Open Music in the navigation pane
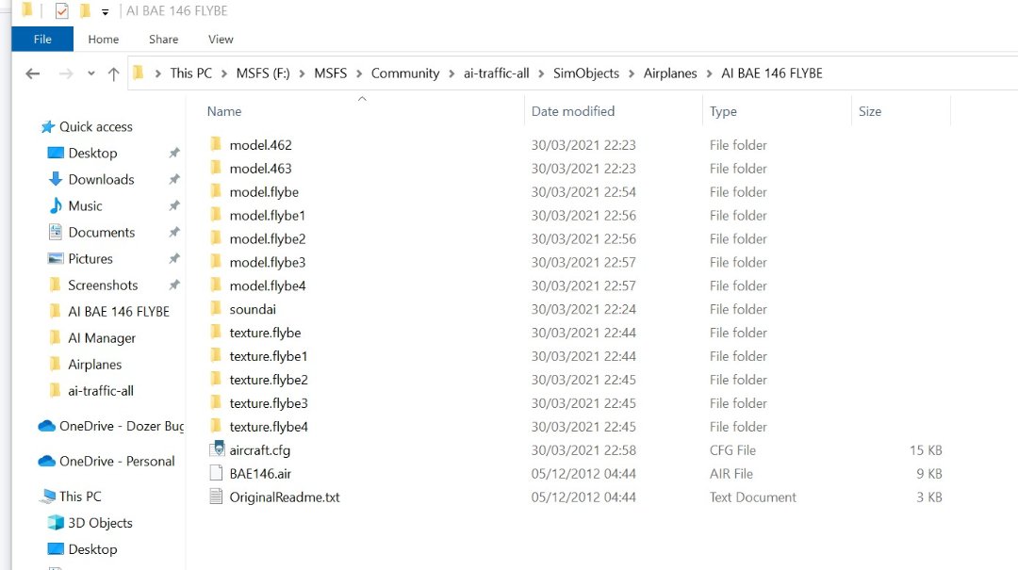Screen dimensions: 1018x570 pyautogui.click(x=85, y=205)
